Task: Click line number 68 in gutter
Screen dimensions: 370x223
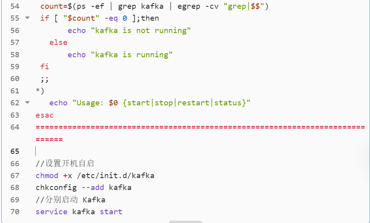Action: (x=15, y=188)
